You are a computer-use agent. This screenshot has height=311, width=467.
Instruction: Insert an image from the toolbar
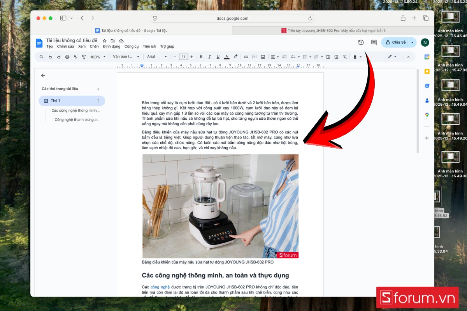coord(263,57)
